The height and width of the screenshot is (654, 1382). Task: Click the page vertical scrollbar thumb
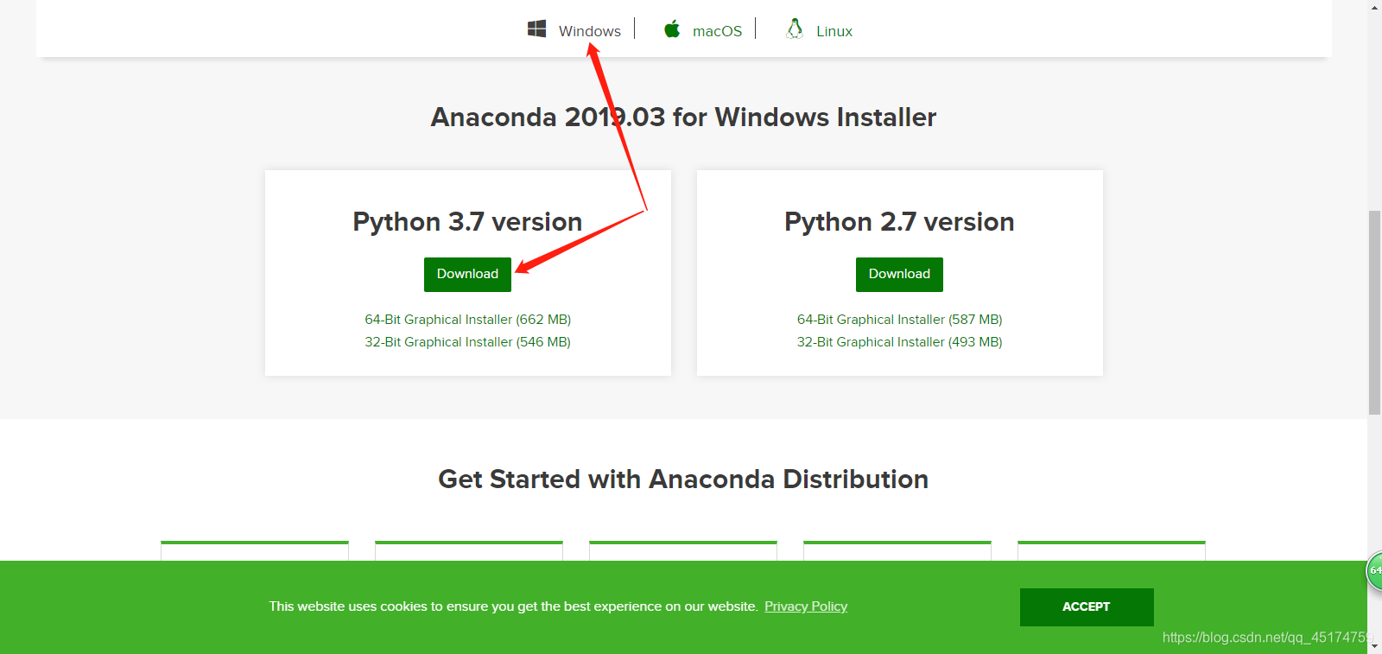pos(1374,313)
